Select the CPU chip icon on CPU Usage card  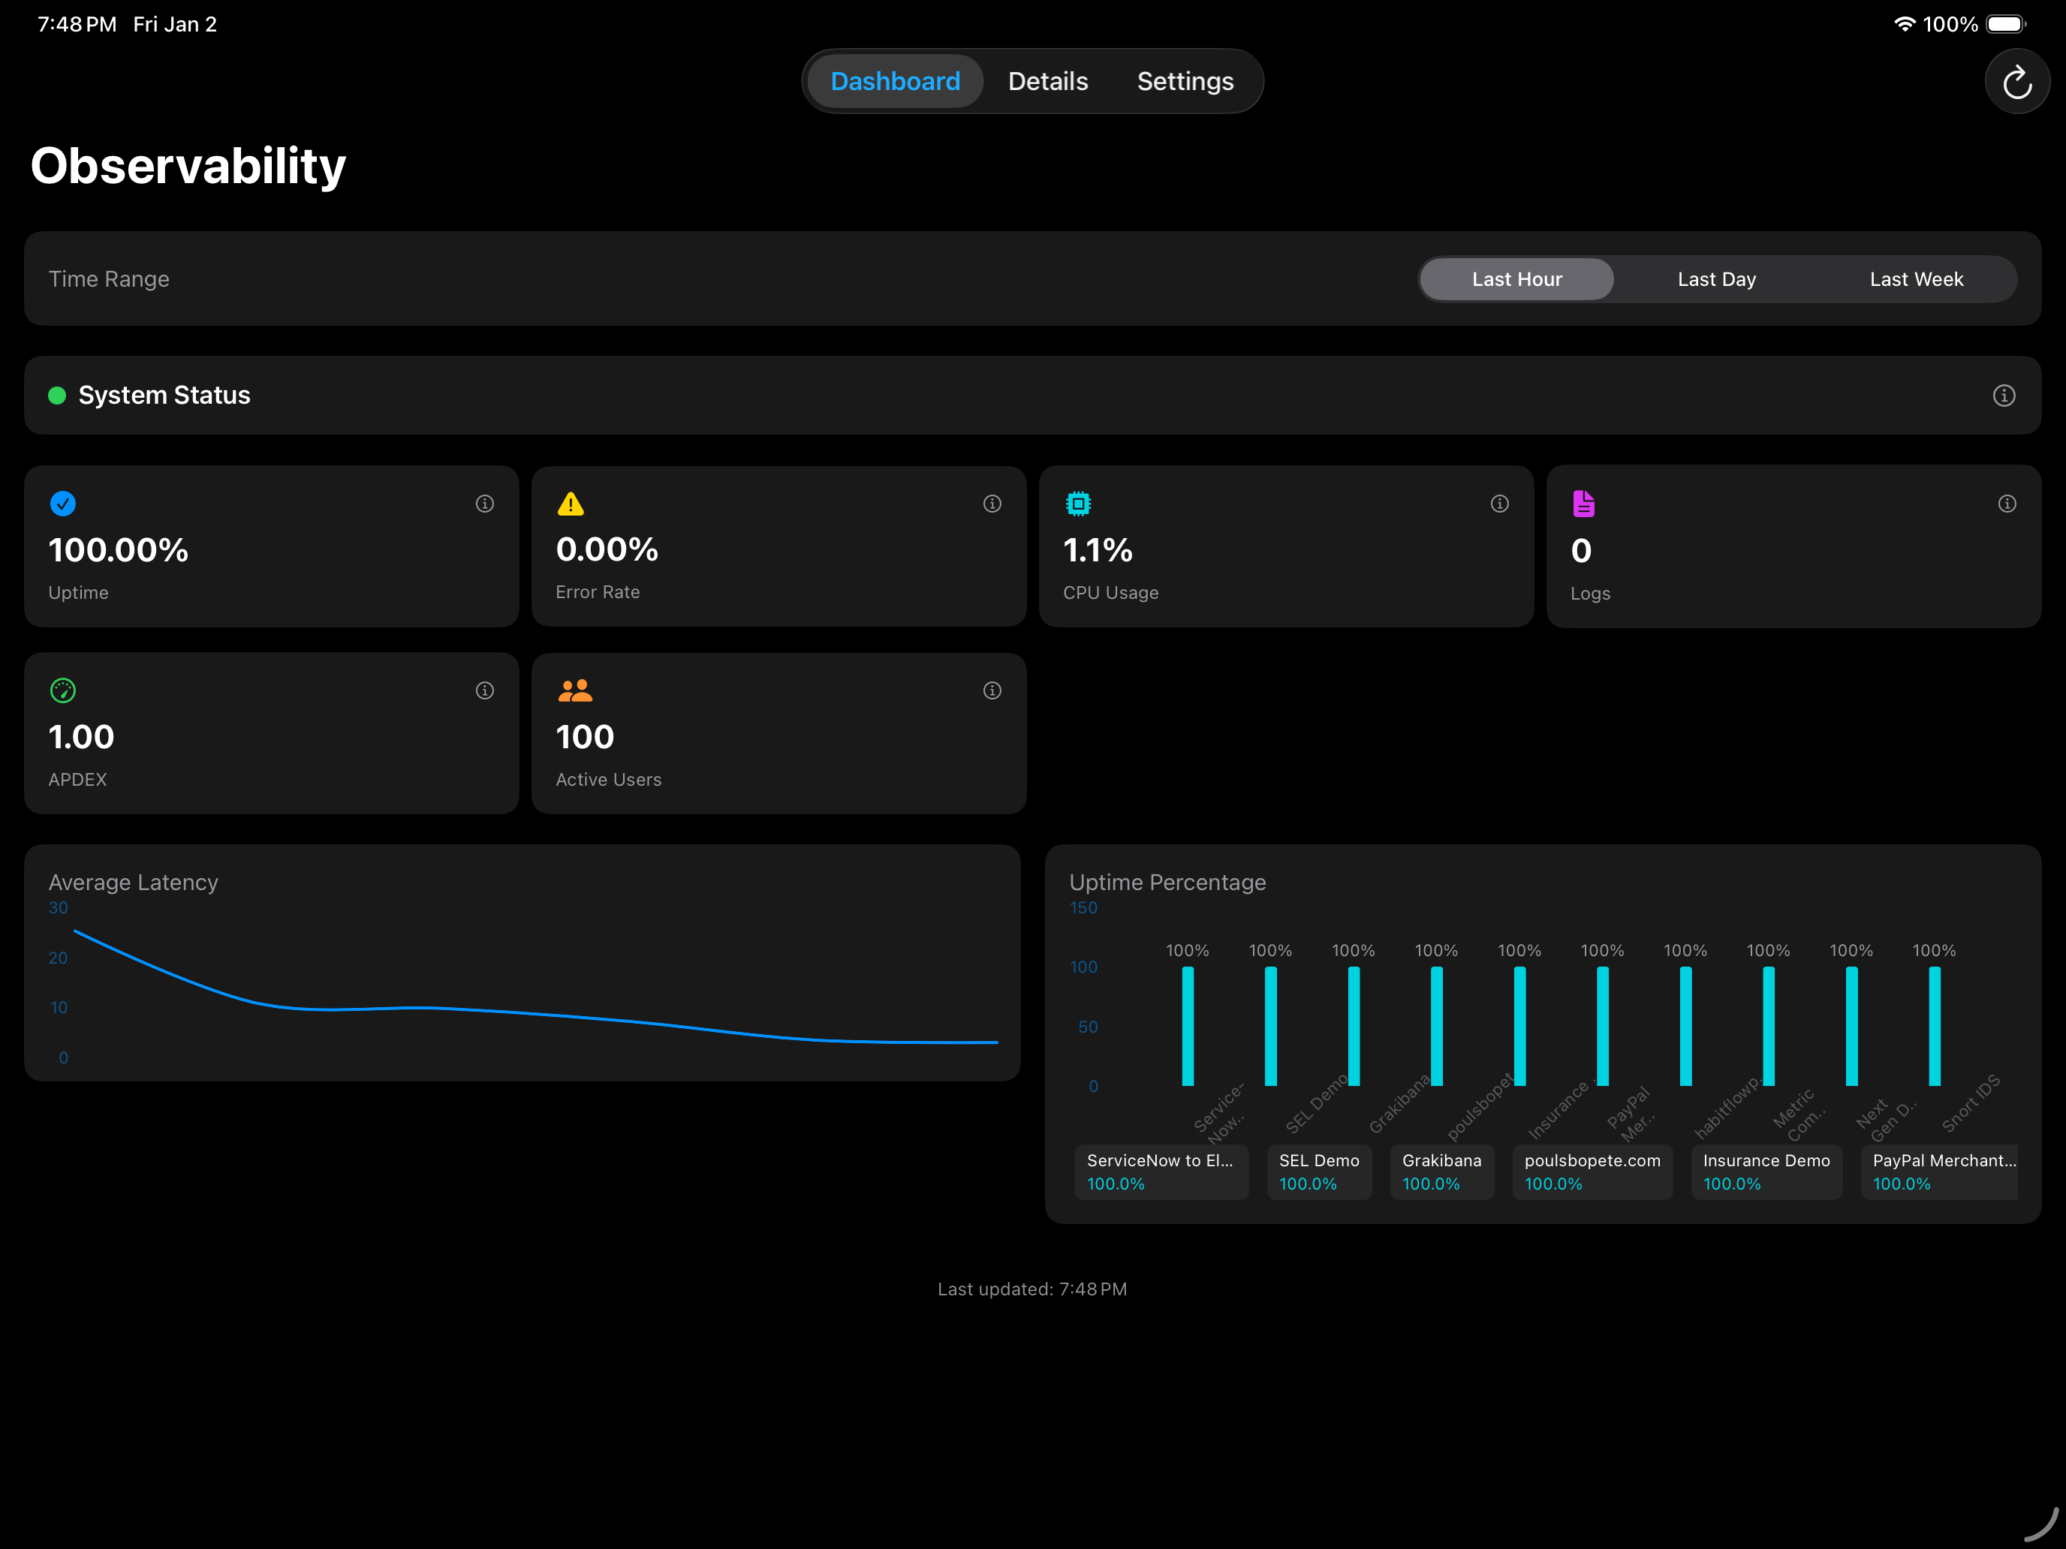(x=1079, y=504)
